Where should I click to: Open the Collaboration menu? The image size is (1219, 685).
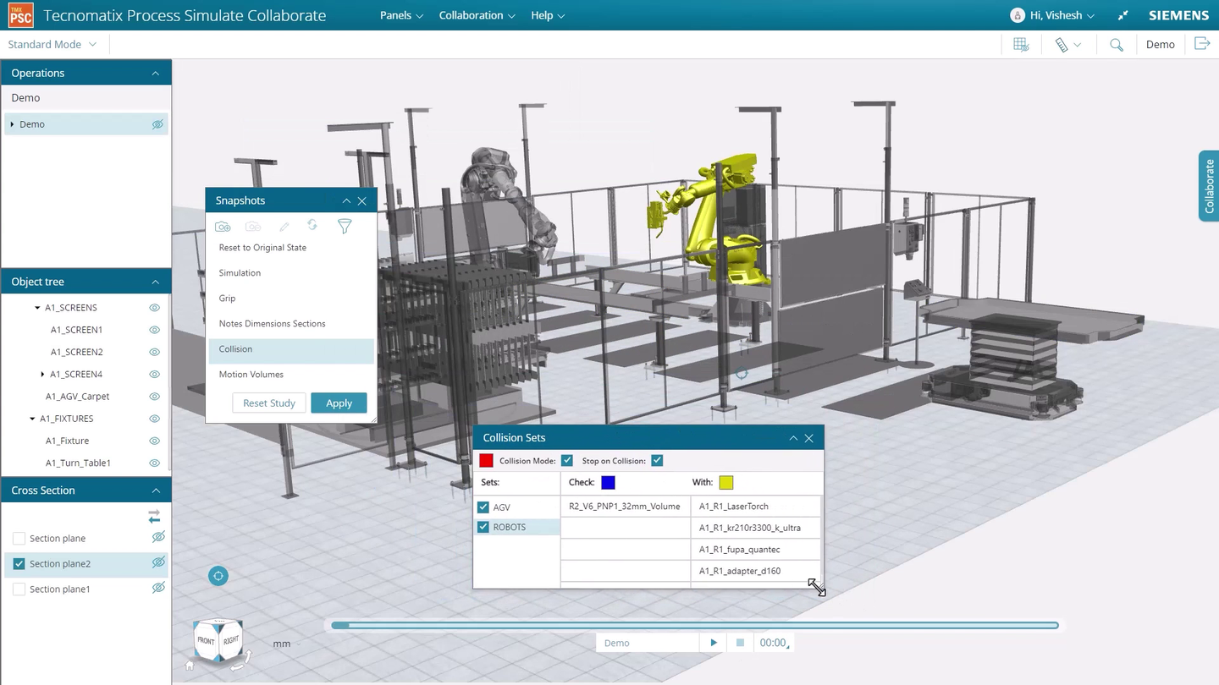point(476,15)
